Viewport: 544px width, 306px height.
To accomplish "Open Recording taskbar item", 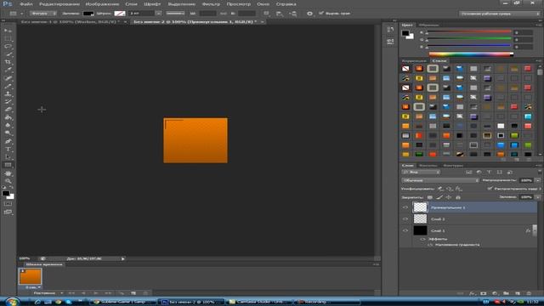I will pyautogui.click(x=328, y=302).
